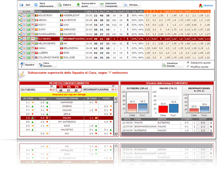Click the ELFSBORG (89.6) form chart
This screenshot has width=217, height=174.
click(x=136, y=101)
